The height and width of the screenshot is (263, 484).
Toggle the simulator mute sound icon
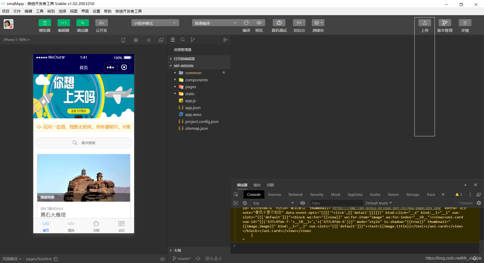148,40
